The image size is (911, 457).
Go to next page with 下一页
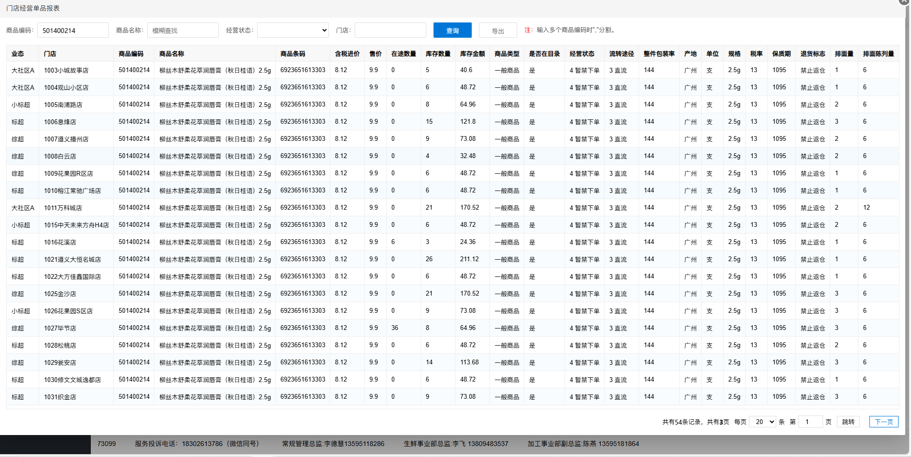pos(883,422)
